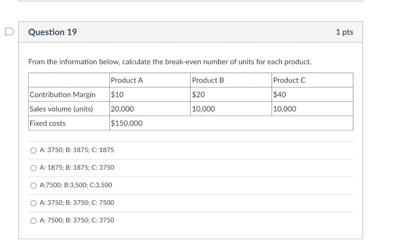Viewport: 418px width, 246px height.
Task: Click the Sales volume (units) row label
Action: click(x=61, y=109)
